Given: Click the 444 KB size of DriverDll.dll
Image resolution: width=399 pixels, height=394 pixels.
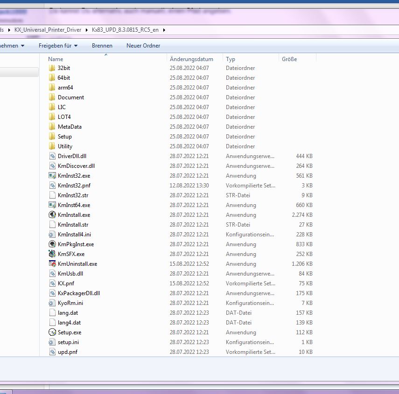Looking at the screenshot, I should [304, 156].
